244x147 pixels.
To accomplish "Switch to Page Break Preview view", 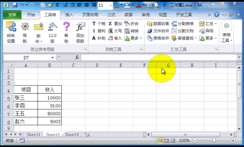I will pos(173,141).
